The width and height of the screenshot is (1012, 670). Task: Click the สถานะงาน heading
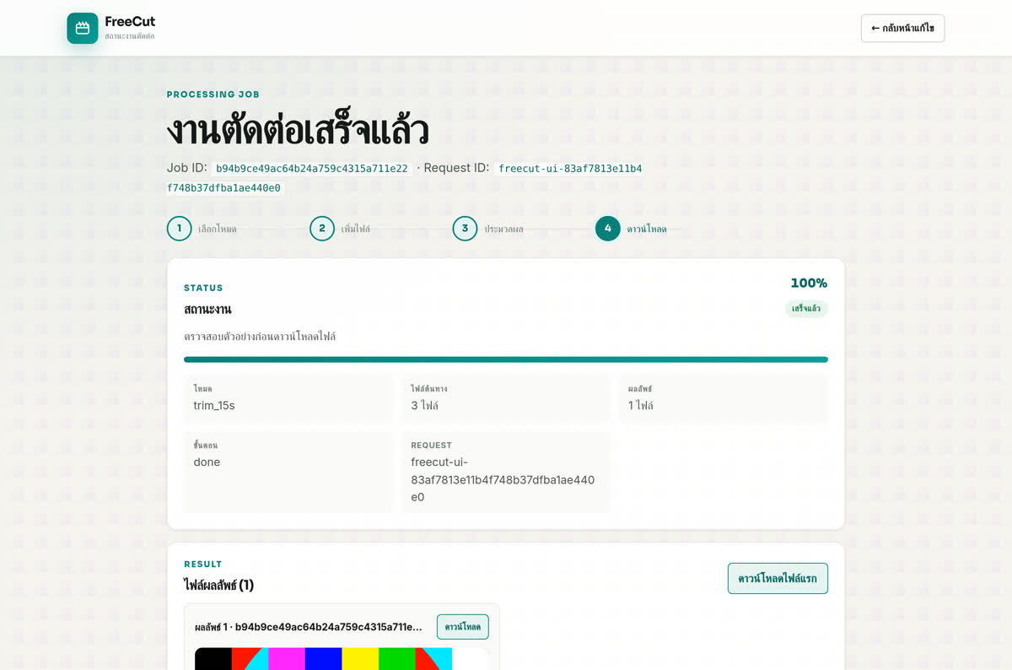point(207,309)
